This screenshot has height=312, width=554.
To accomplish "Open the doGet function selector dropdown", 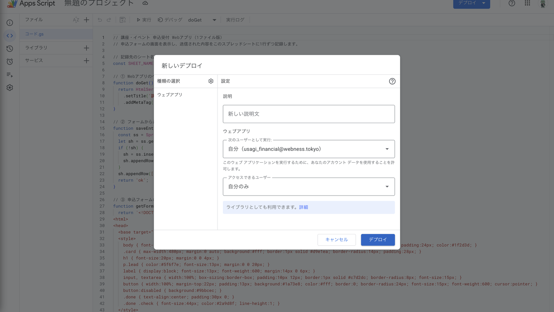I will tap(202, 20).
